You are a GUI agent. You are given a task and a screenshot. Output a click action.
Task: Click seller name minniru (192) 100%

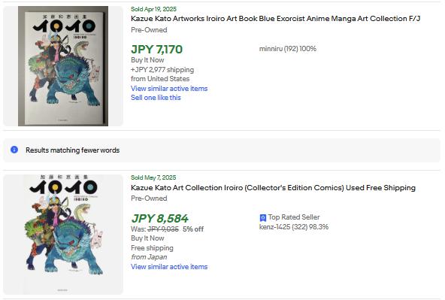coord(287,49)
